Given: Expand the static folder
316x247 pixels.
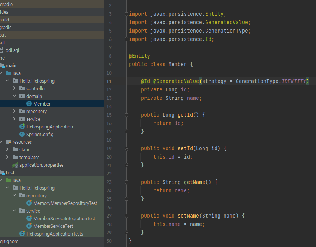Looking at the screenshot, I should click(7, 149).
